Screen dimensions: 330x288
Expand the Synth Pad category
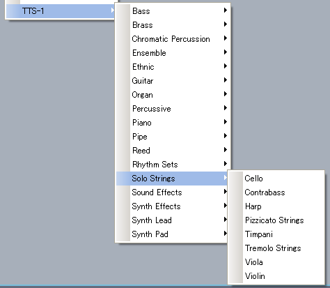coord(173,234)
